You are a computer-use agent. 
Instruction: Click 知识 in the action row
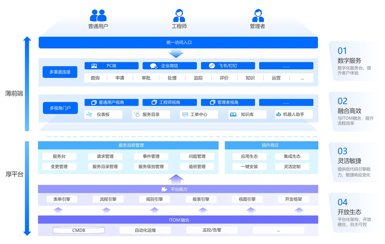click(x=250, y=78)
